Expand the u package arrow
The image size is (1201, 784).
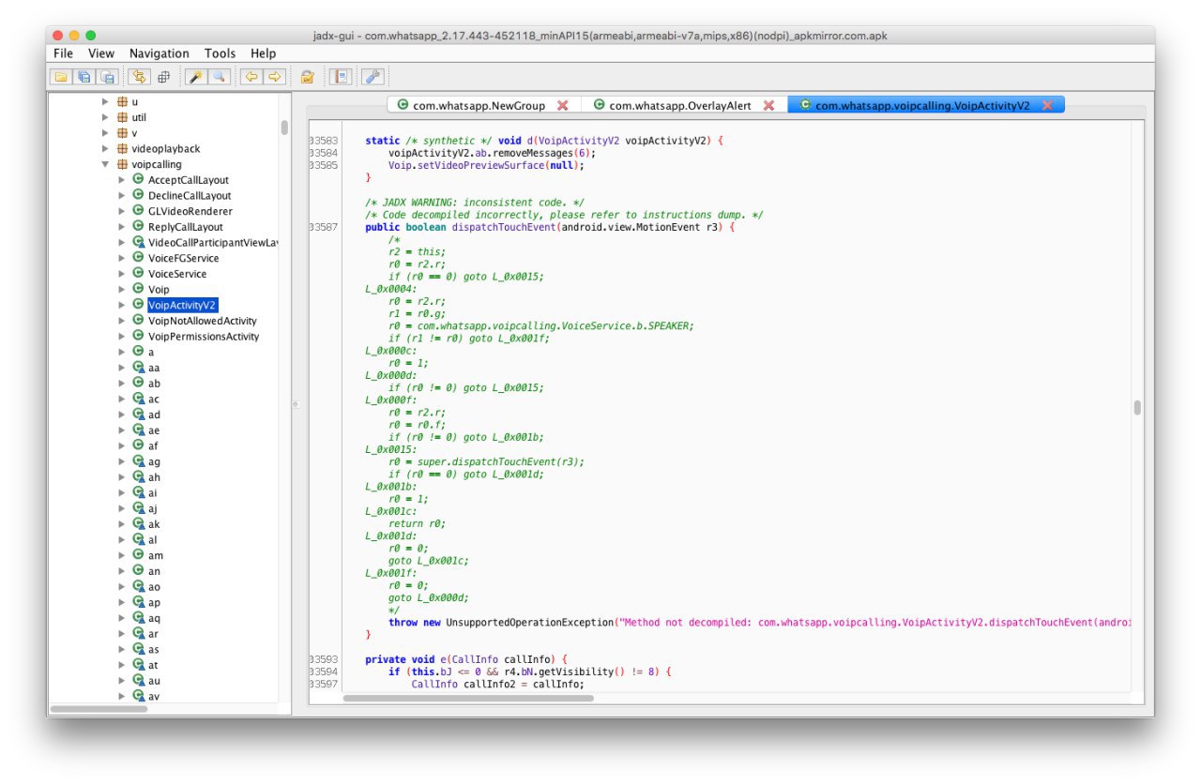coord(105,101)
